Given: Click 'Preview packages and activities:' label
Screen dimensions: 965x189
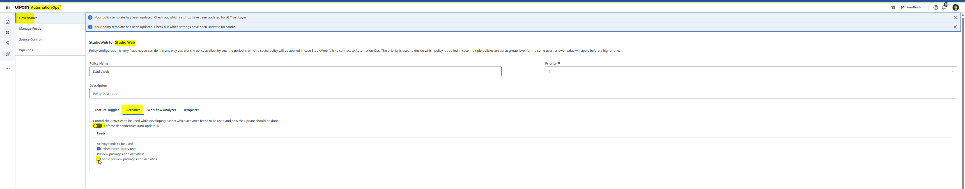Looking at the screenshot, I should pos(120,154).
